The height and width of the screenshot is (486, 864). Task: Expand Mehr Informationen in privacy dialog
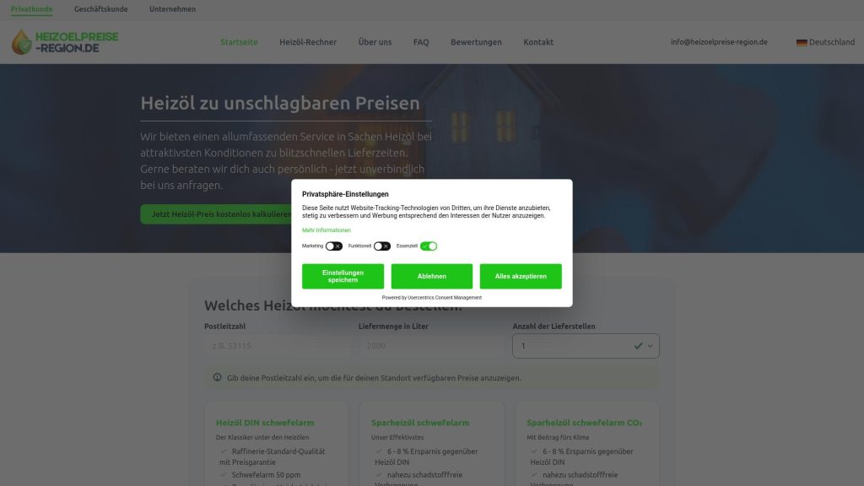click(327, 230)
